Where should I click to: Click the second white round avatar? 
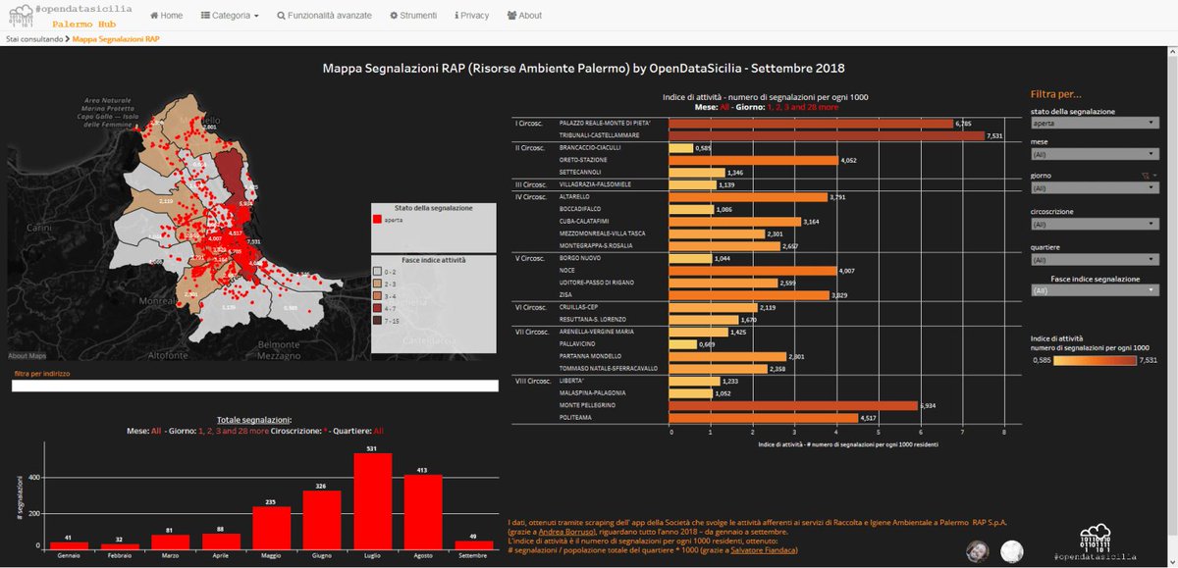[1010, 551]
